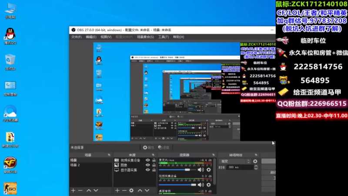Toggle the lock on 图像 source

(154, 165)
